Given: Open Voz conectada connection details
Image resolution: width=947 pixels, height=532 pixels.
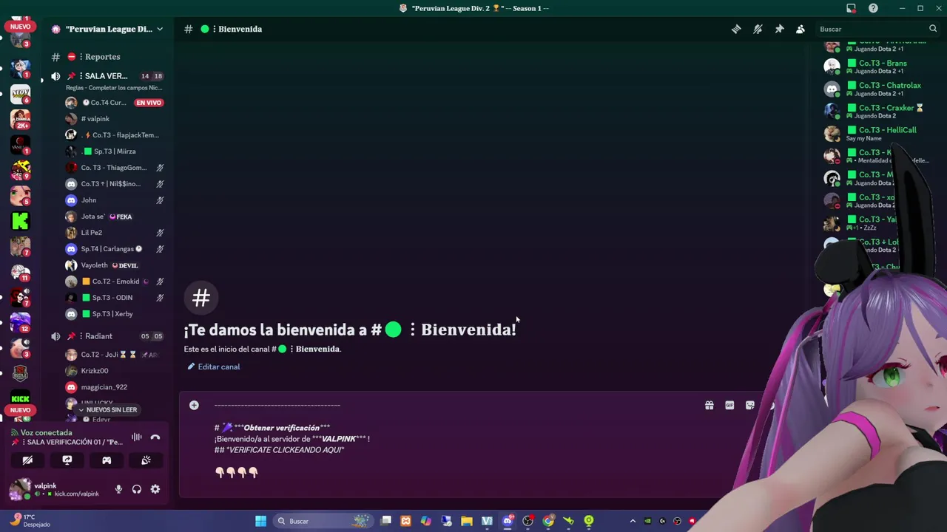Looking at the screenshot, I should (x=46, y=433).
